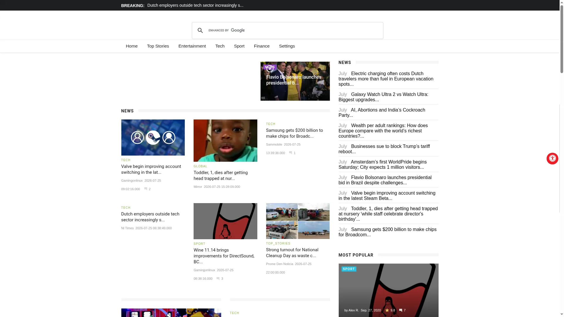Click TECH category label above Valve article

[x=126, y=160]
